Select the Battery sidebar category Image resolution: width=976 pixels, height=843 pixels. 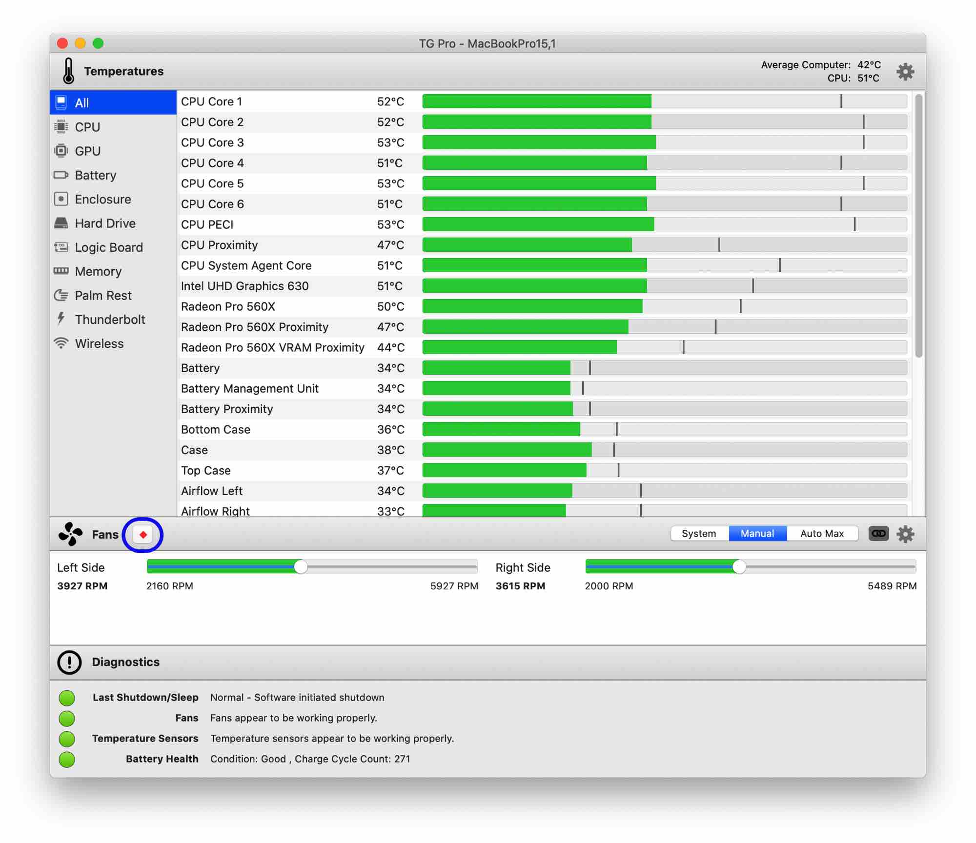(x=95, y=175)
